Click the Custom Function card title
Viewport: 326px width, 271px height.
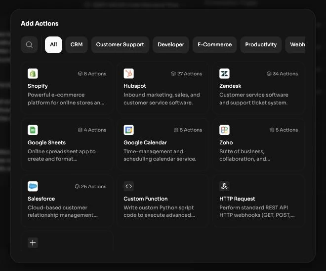146,199
